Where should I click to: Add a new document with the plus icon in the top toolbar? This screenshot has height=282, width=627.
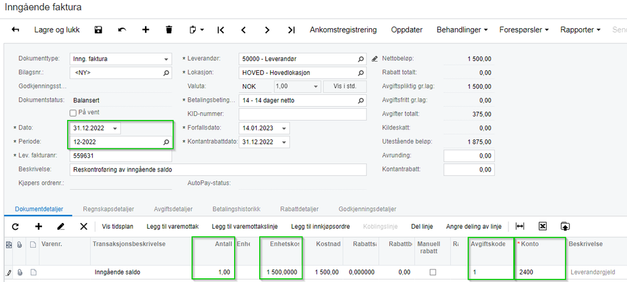tap(146, 30)
